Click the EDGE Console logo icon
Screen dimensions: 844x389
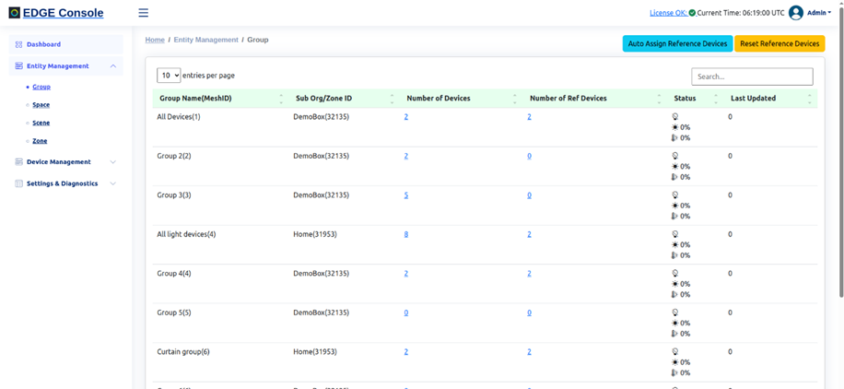[x=14, y=13]
